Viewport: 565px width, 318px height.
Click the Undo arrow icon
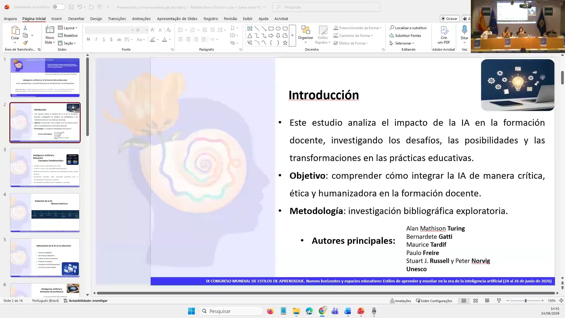79,7
